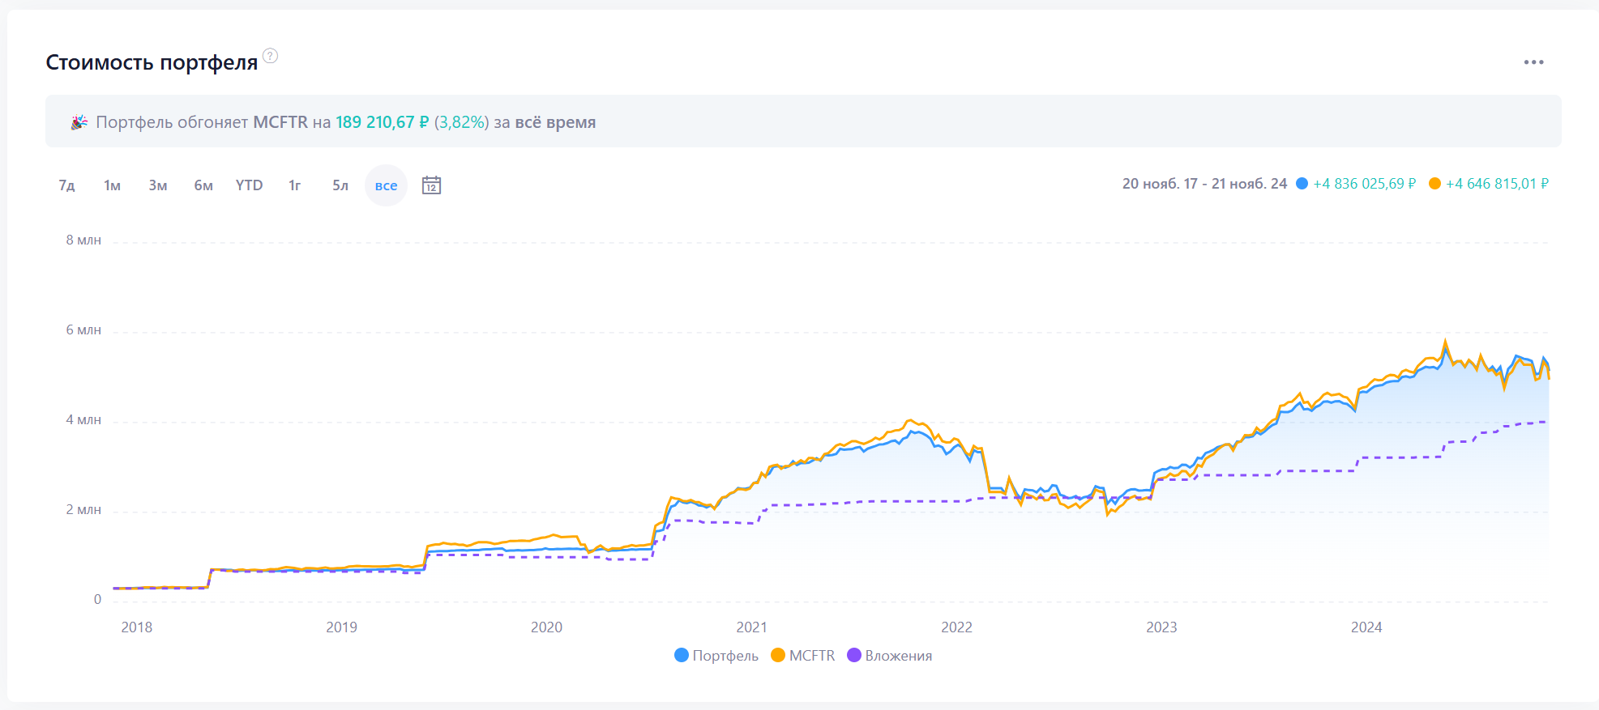1599x710 pixels.
Task: Click the party popper emoji icon
Action: point(79,122)
